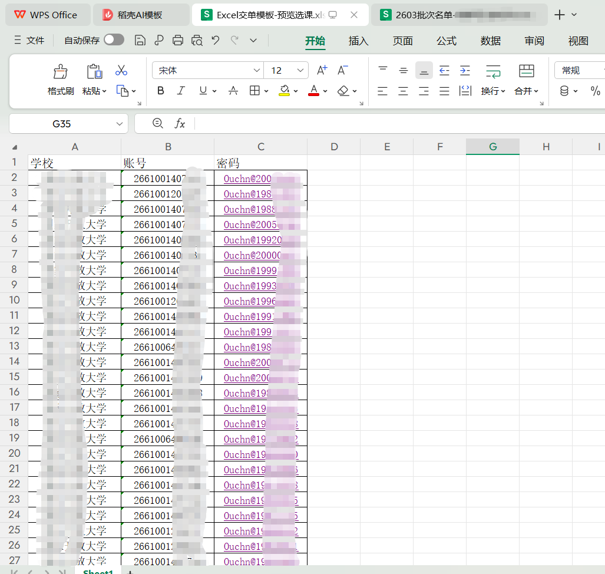Switch to the 页面 ribbon tab
Image resolution: width=605 pixels, height=574 pixels.
click(402, 41)
